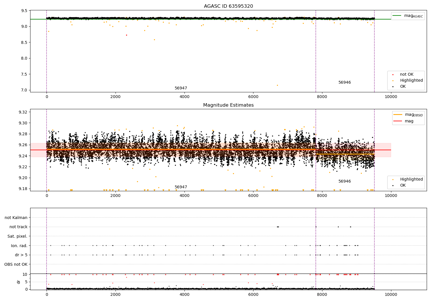Click the 'dr > 5' row label
Image resolution: width=431 pixels, height=301 pixels.
coord(21,255)
